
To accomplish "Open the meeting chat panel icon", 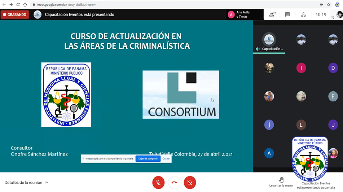I will 287,15.
